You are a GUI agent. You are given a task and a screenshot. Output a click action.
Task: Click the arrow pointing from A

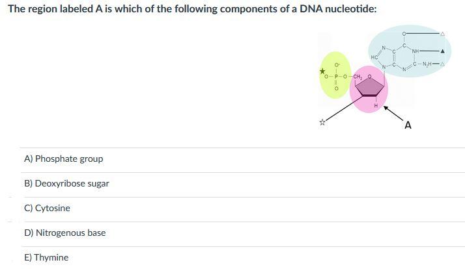(393, 113)
